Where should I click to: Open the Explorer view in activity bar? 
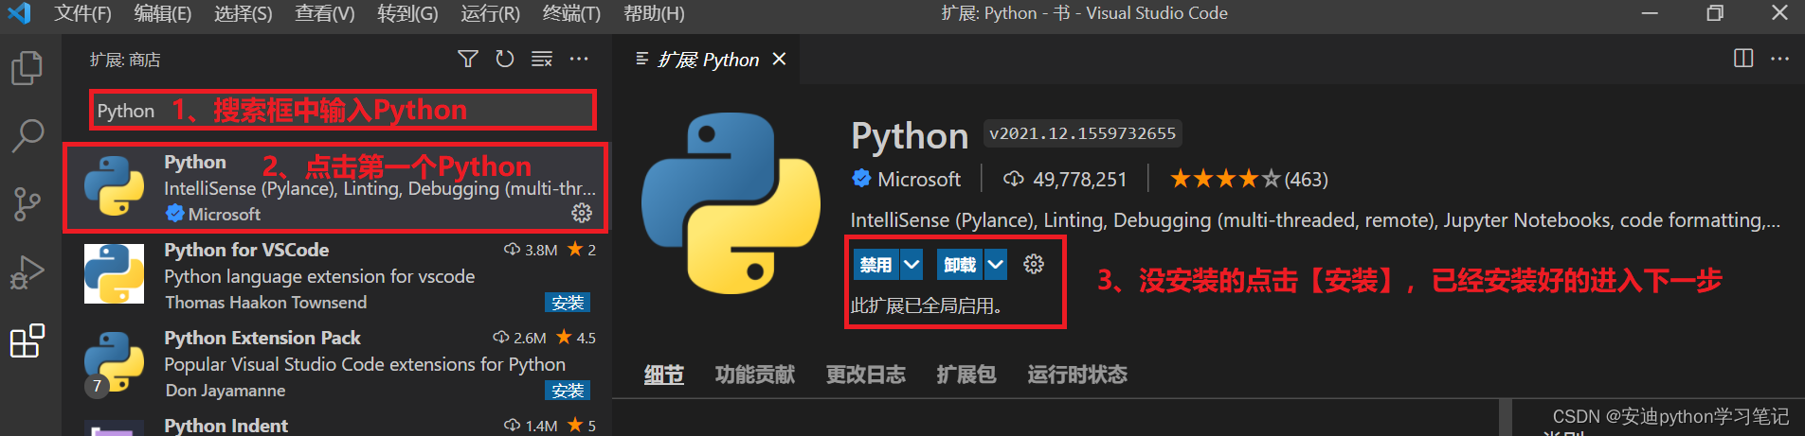coord(27,68)
